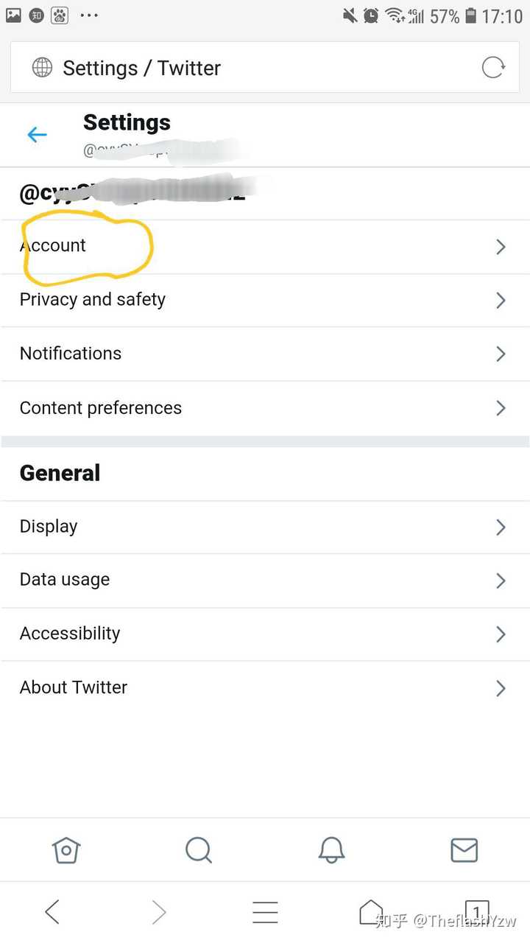Open Data usage settings
Viewport: 530px width, 943px height.
point(65,580)
